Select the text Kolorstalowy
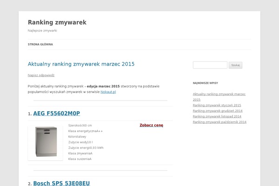The width and height of the screenshot is (279, 186). click(77, 137)
